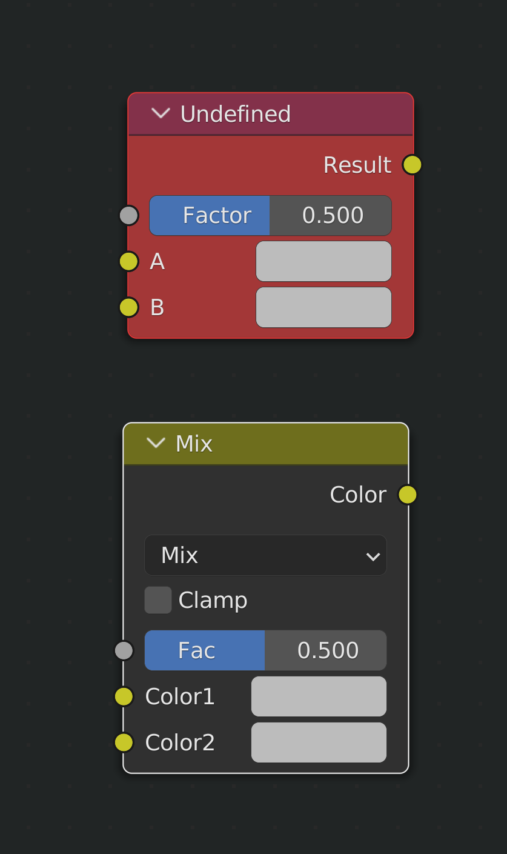Open the Color2 swatch on the Mix node
The height and width of the screenshot is (854, 507).
pos(319,742)
